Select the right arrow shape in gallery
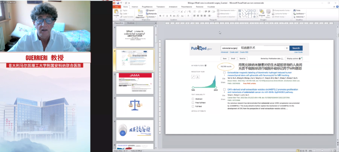 coord(249,13)
